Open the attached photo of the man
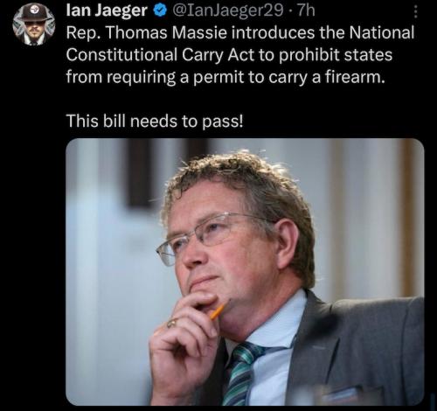 click(x=245, y=272)
